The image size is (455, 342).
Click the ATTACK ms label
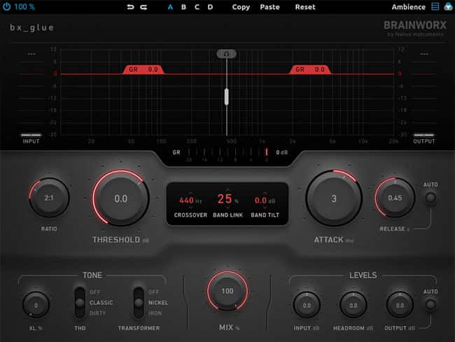coord(334,240)
